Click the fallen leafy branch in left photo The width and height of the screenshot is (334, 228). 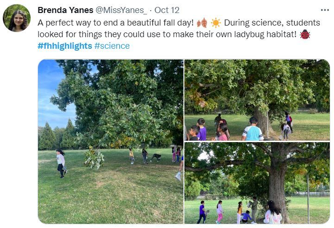coord(94,158)
